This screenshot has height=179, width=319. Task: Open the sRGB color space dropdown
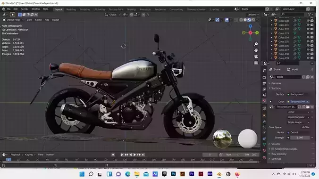[305, 127]
